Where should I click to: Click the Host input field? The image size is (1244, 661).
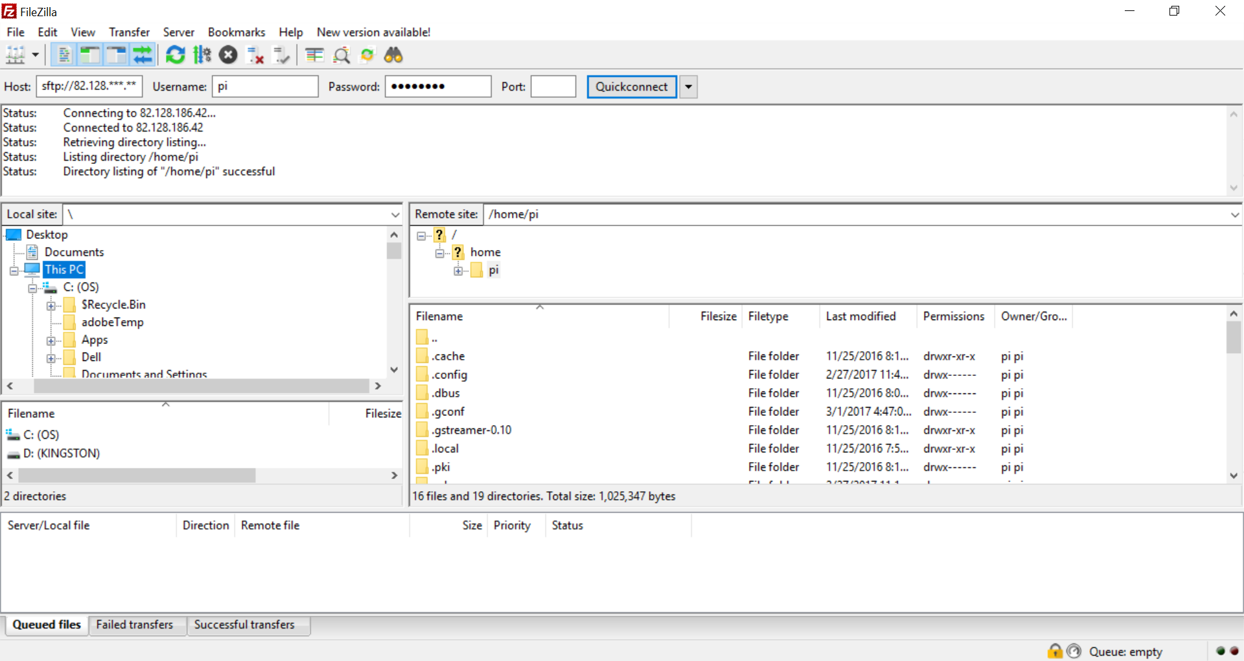click(89, 86)
